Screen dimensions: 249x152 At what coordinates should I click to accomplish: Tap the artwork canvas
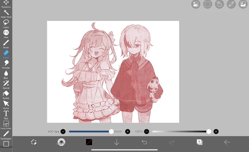click(113, 72)
